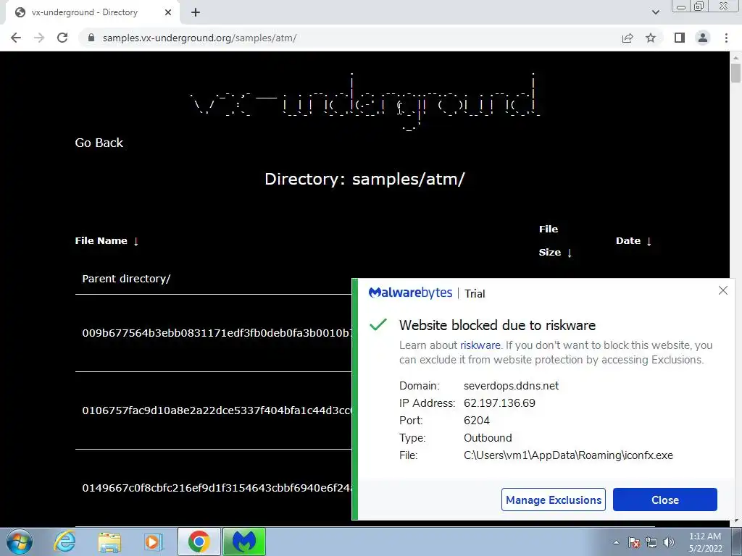Show hidden system tray icons arrow
The height and width of the screenshot is (556, 742).
coord(616,542)
